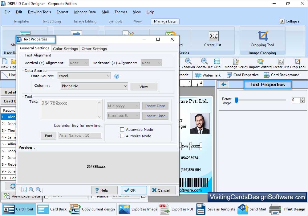Open the M-d-yyyy date format dropdown
This screenshot has width=308, height=216.
(123, 106)
